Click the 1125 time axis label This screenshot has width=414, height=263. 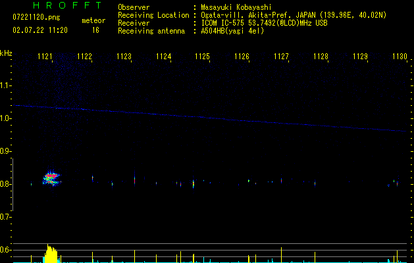202,57
